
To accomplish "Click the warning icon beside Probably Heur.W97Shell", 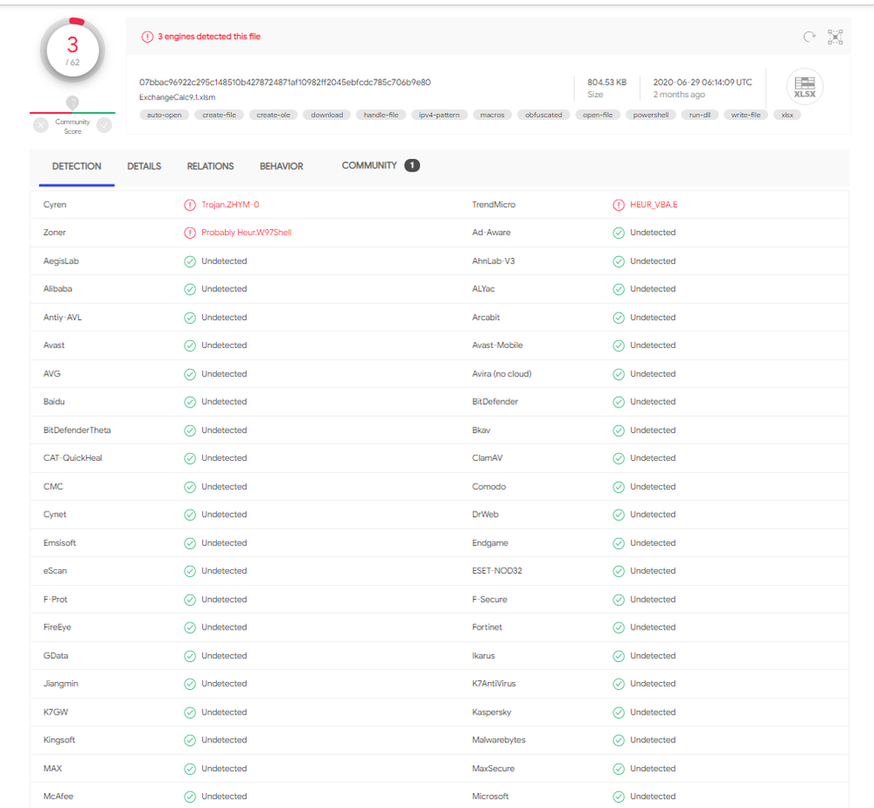I will point(190,233).
